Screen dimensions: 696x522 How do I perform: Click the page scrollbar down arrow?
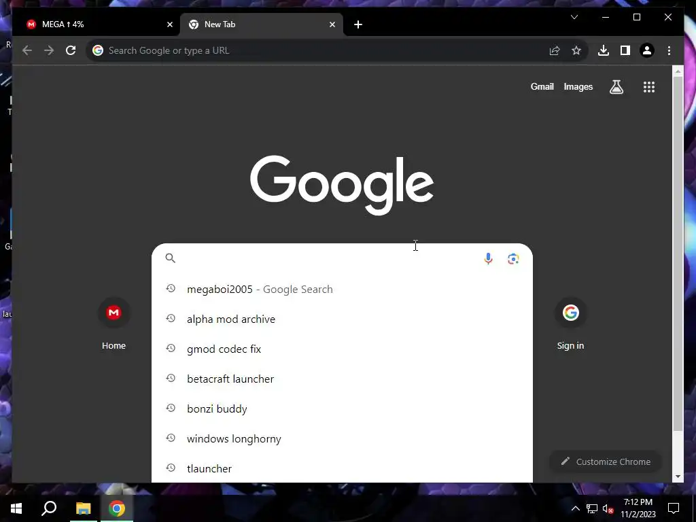click(678, 476)
